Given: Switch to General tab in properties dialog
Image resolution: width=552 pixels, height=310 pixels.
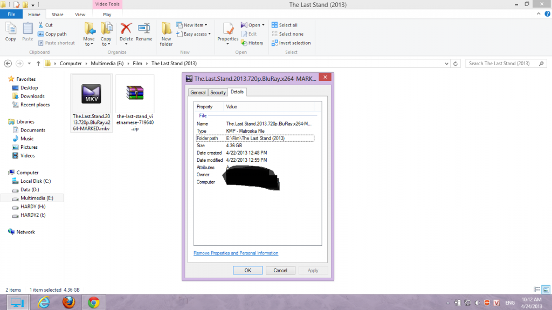Looking at the screenshot, I should pos(198,92).
